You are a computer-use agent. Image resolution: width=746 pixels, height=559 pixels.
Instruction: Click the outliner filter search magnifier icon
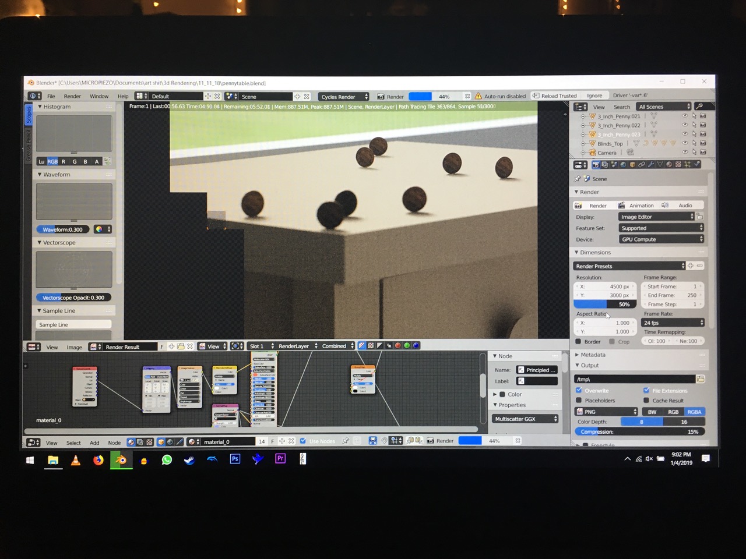point(699,106)
